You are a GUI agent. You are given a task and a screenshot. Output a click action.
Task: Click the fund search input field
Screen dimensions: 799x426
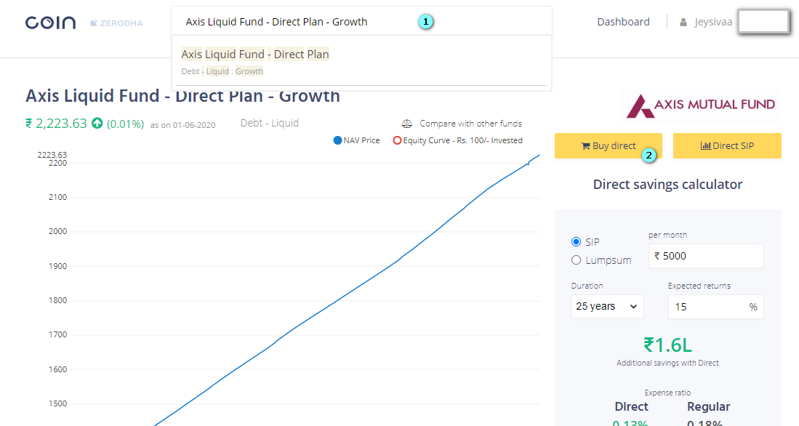point(361,21)
